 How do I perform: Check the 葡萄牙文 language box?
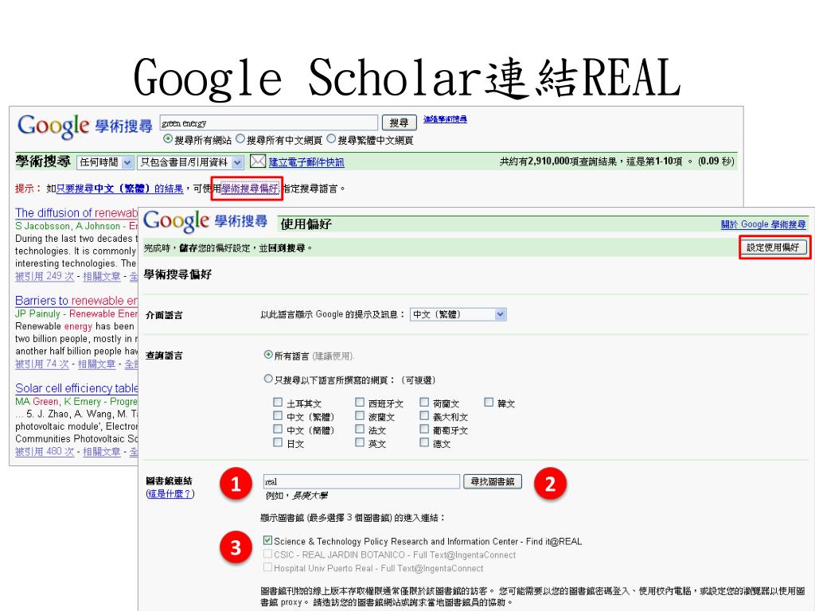424,429
